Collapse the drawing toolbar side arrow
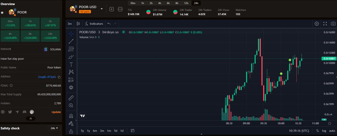Viewport: 337px width, 136px height. pyautogui.click(x=76, y=120)
